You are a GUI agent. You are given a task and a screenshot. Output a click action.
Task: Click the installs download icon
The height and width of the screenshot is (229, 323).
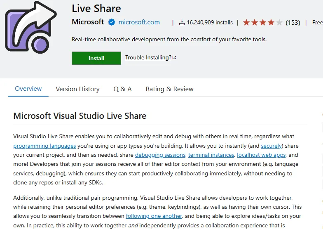click(x=182, y=23)
